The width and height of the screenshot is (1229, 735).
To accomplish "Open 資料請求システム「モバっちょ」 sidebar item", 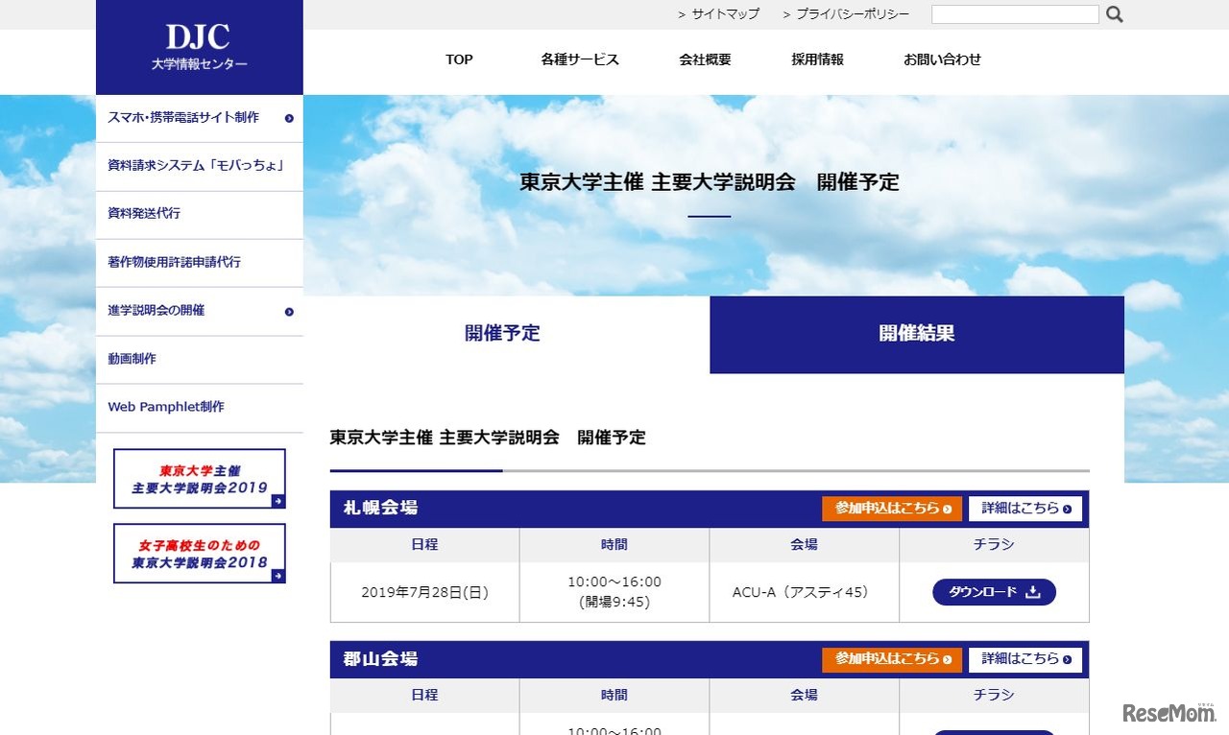I will [196, 166].
